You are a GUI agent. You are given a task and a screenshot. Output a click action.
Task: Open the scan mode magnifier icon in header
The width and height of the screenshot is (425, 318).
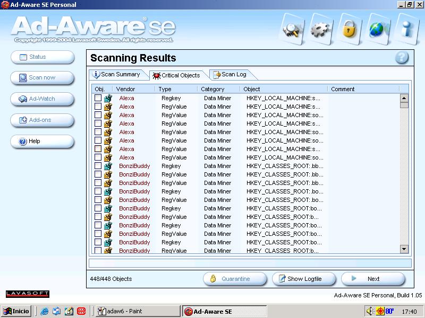[292, 30]
